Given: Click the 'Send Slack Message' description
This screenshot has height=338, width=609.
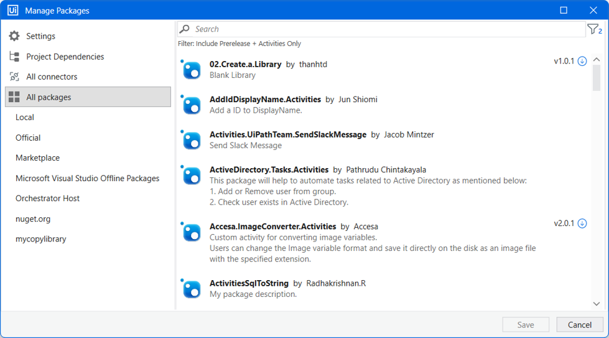Looking at the screenshot, I should [x=246, y=146].
